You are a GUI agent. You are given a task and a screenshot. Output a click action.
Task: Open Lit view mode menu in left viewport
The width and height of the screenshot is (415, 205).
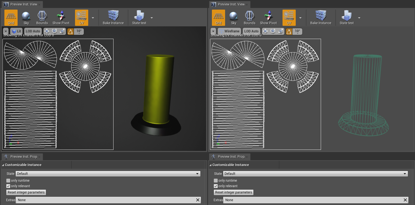point(16,31)
